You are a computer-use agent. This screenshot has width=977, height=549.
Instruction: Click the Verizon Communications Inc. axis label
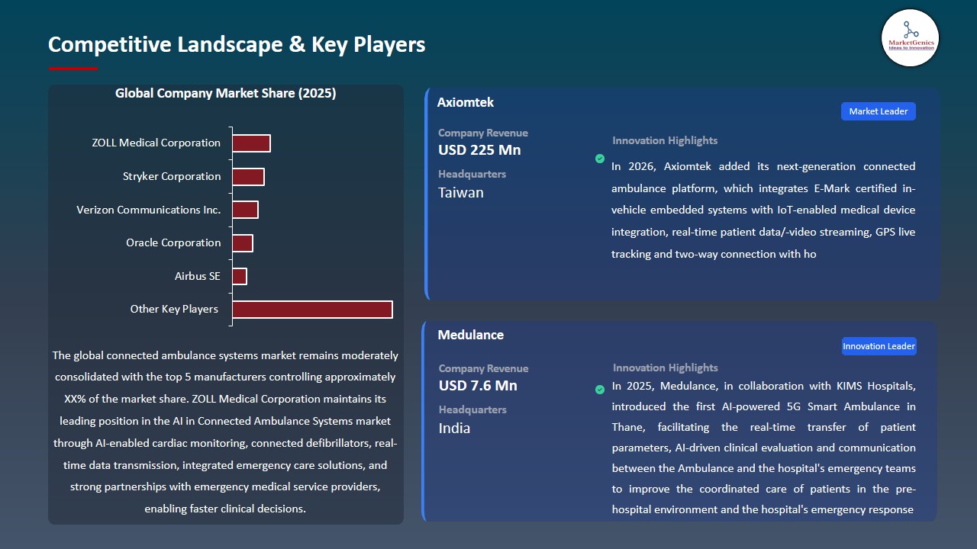149,210
